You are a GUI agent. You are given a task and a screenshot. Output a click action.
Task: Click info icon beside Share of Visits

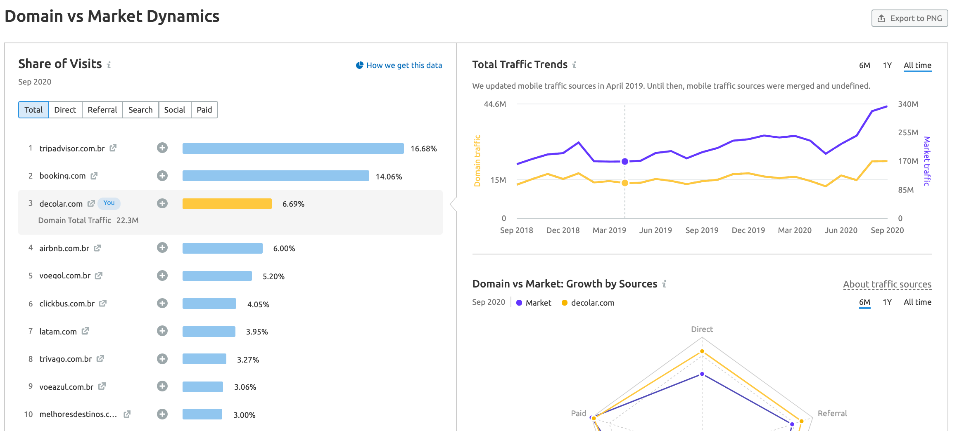point(109,65)
